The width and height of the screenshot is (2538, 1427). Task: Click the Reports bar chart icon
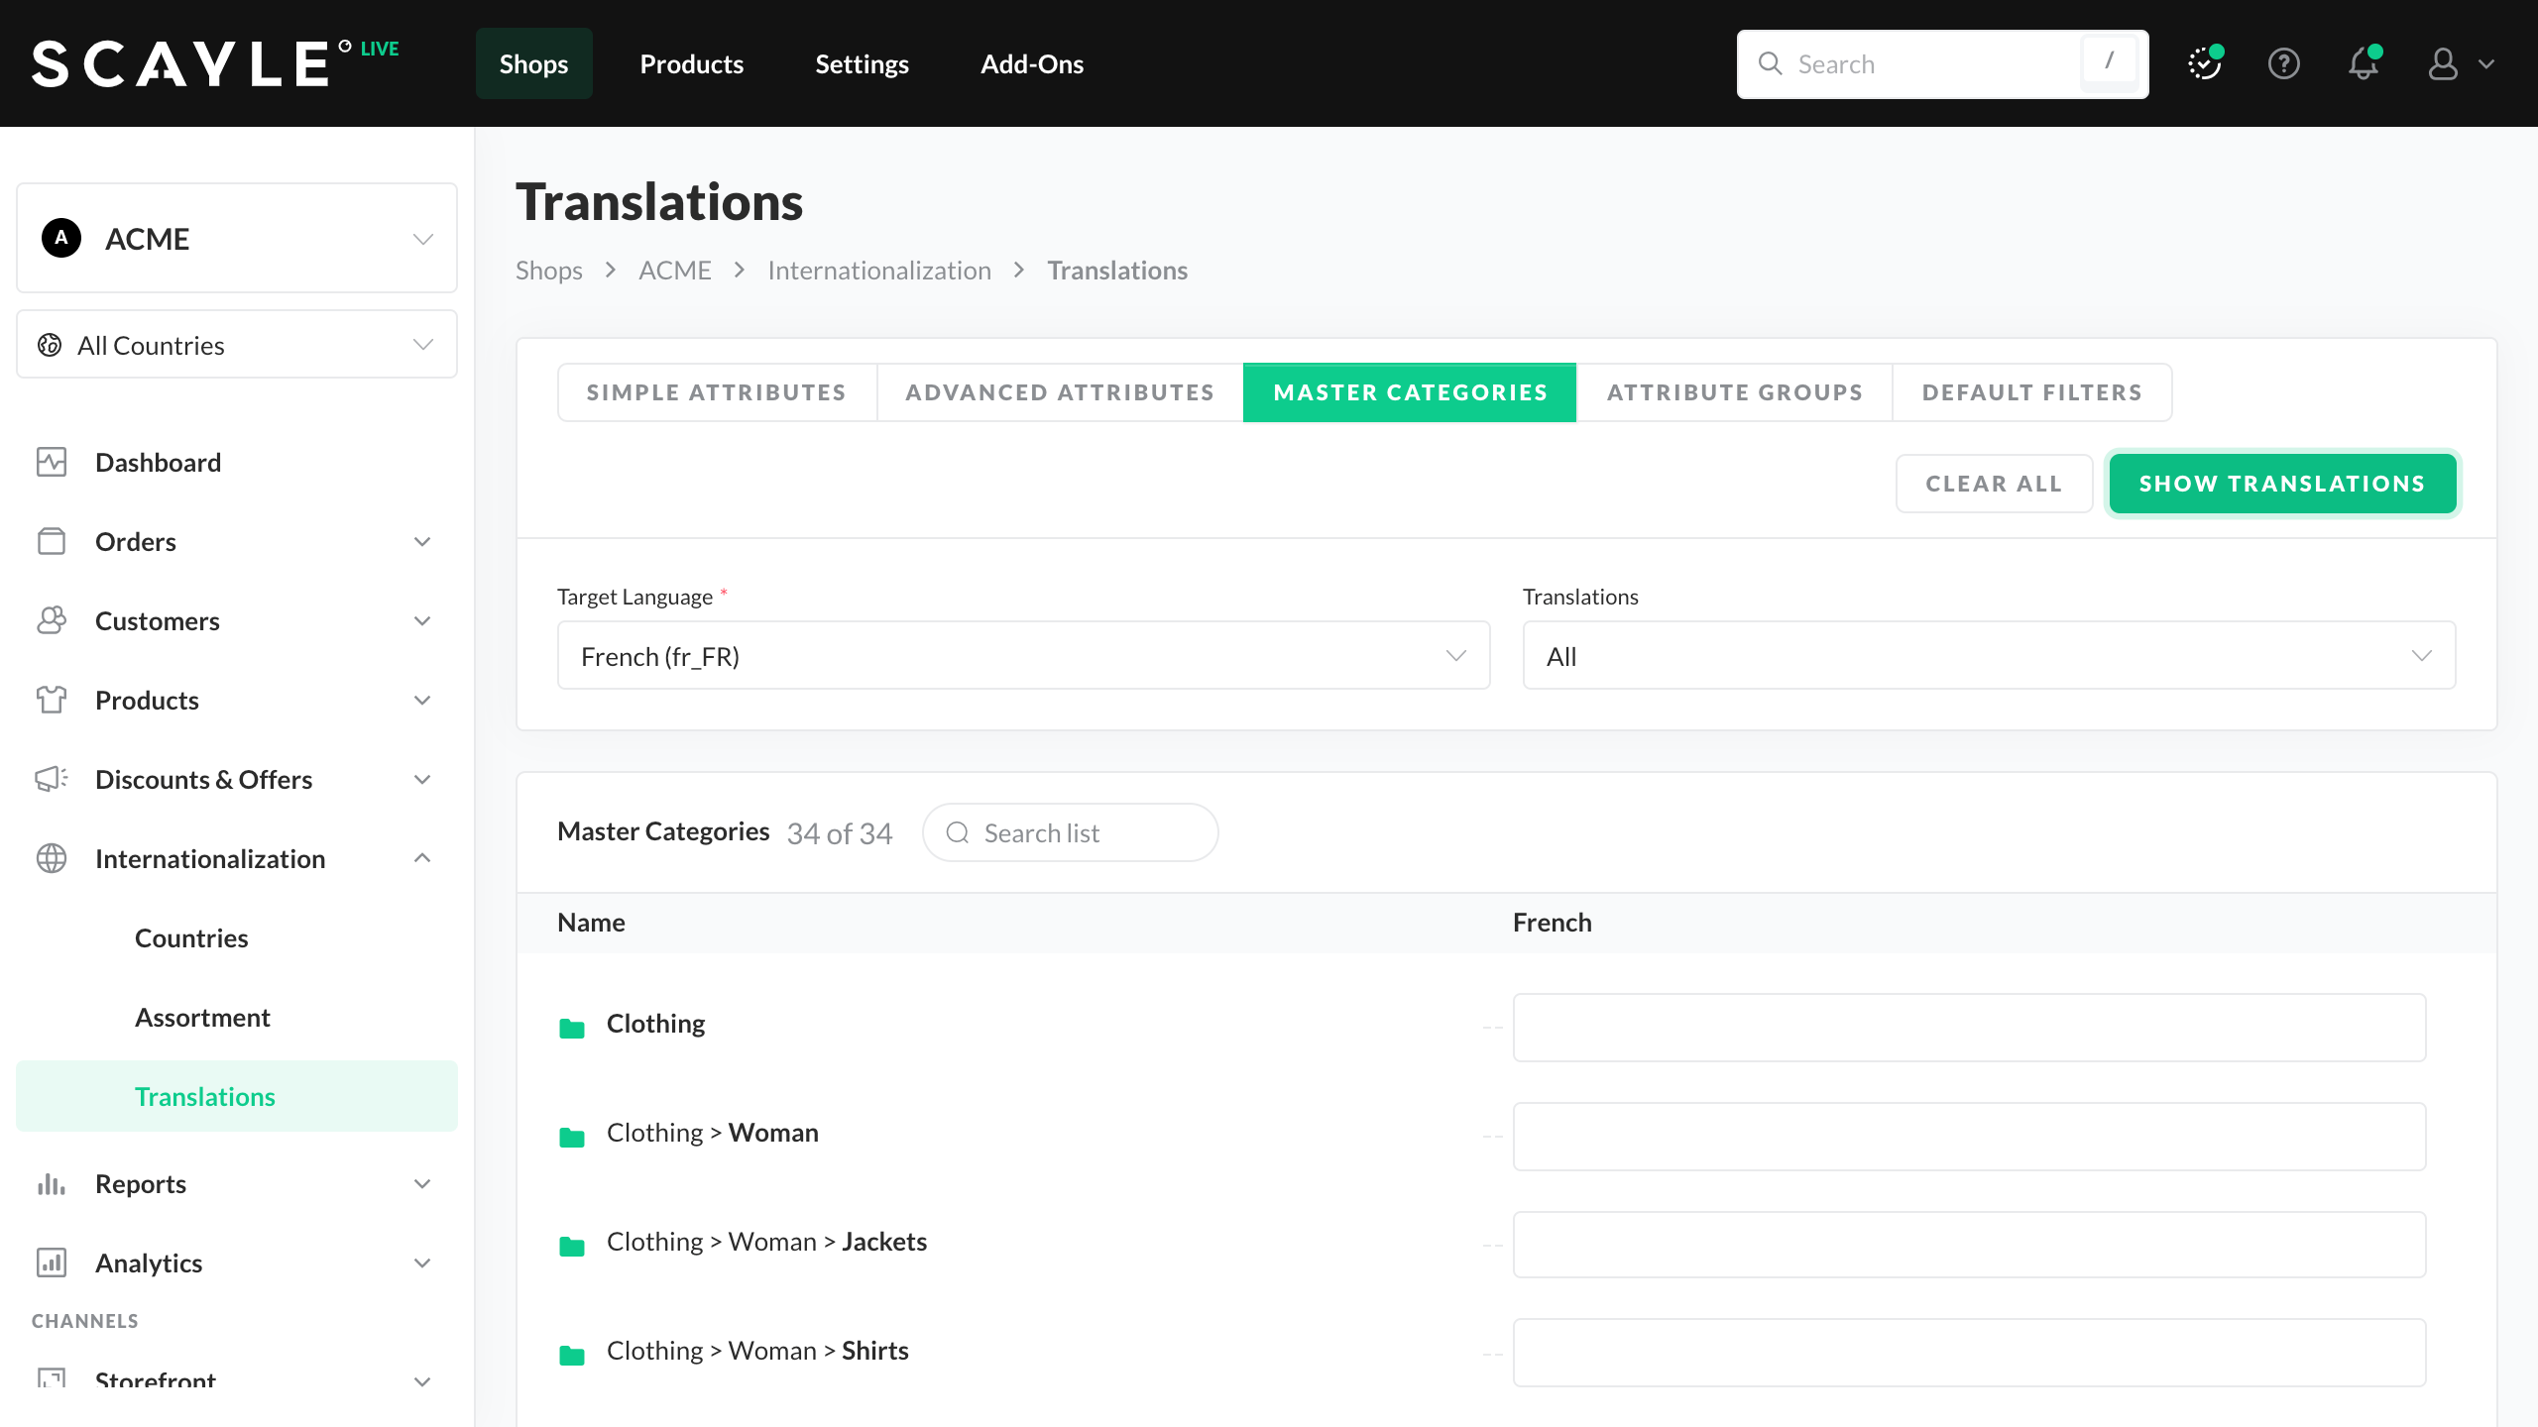(52, 1183)
